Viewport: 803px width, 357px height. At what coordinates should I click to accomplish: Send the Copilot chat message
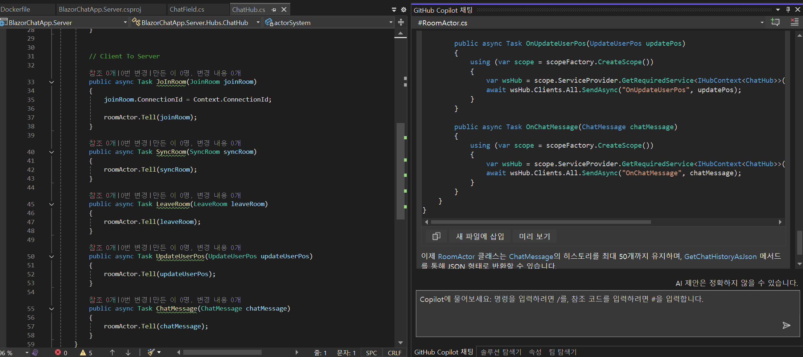(x=786, y=325)
